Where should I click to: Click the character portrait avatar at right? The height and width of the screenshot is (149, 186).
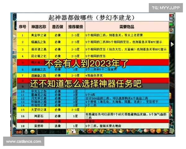(x=172, y=31)
